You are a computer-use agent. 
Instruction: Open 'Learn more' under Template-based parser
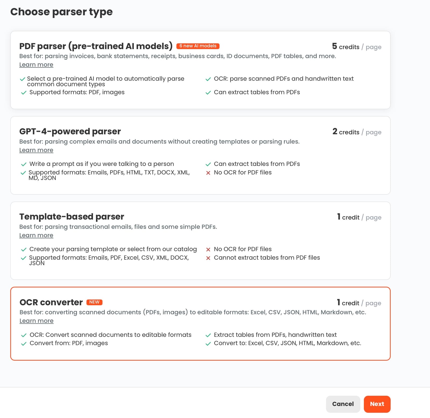[36, 235]
